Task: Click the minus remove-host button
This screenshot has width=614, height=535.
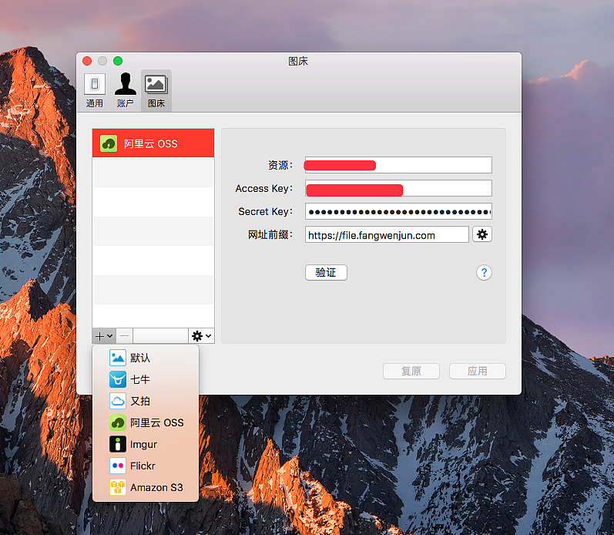Action: coord(125,336)
